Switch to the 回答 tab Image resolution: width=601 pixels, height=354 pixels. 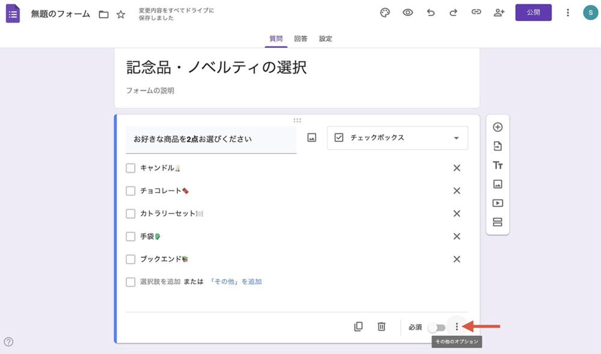[300, 38]
